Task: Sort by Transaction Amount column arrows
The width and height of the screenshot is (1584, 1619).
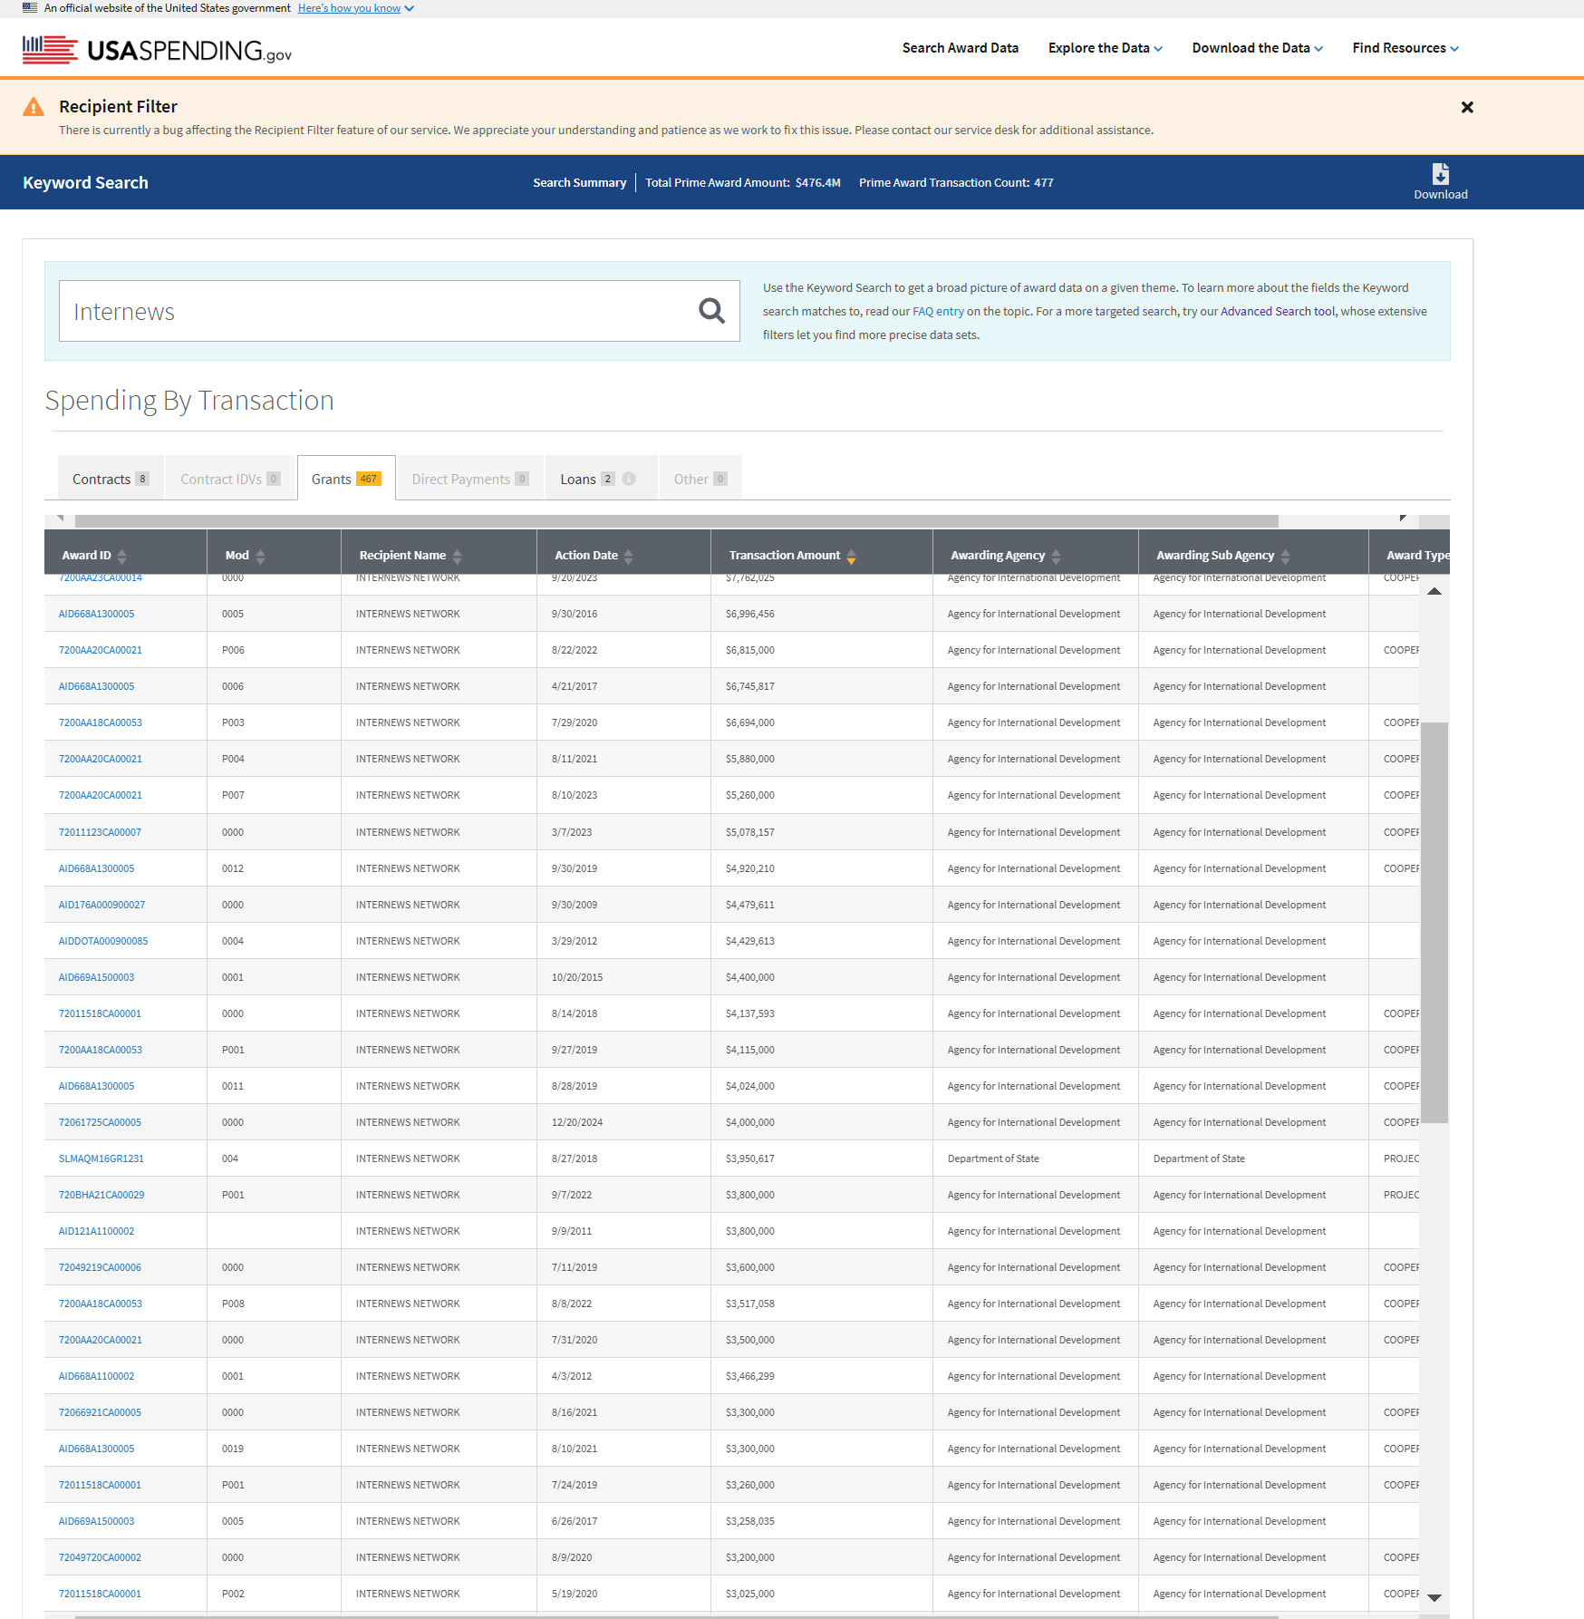Action: click(852, 556)
